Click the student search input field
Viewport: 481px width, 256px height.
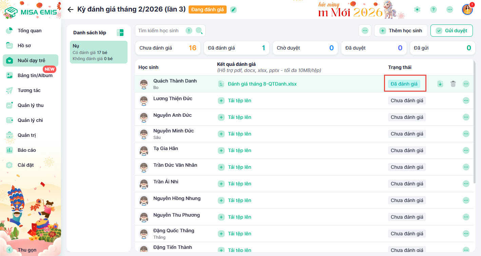[x=160, y=31]
